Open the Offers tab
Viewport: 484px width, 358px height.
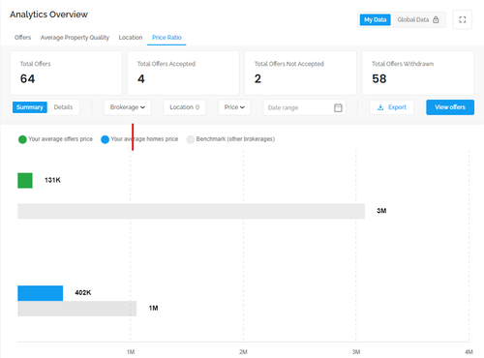tap(22, 38)
